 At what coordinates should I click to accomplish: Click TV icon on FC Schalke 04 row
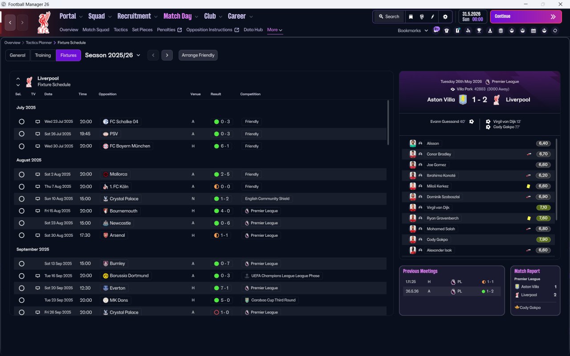click(x=38, y=121)
